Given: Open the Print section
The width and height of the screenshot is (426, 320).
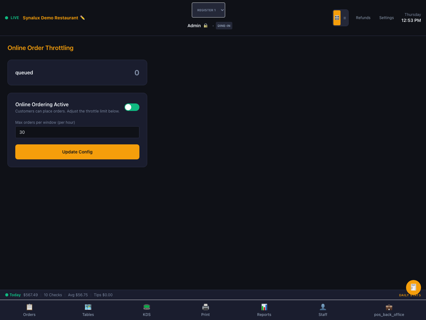Looking at the screenshot, I should [x=206, y=310].
